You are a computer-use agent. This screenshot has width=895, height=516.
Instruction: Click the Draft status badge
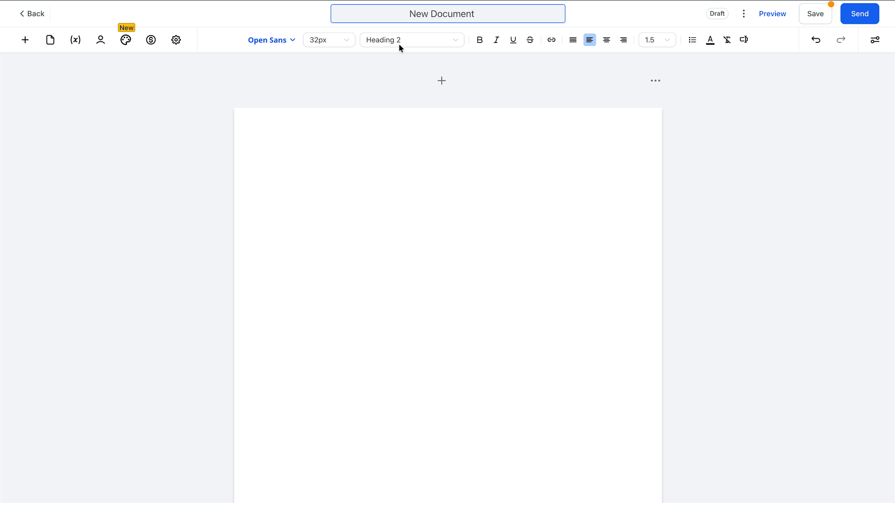[x=717, y=14]
